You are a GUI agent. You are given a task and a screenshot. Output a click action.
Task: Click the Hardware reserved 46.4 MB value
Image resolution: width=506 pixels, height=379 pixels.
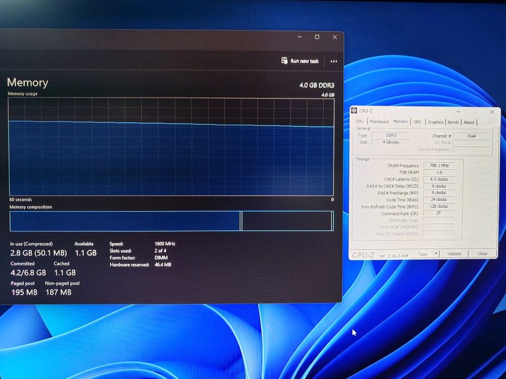click(x=163, y=265)
